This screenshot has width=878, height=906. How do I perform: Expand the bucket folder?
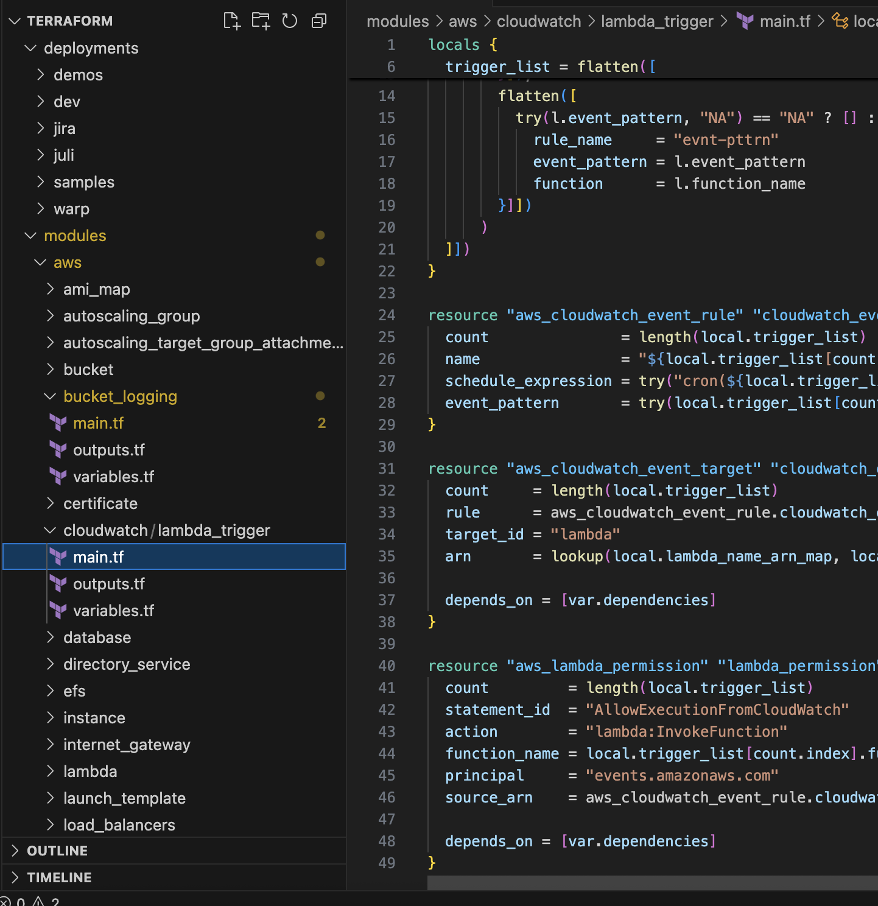click(50, 370)
